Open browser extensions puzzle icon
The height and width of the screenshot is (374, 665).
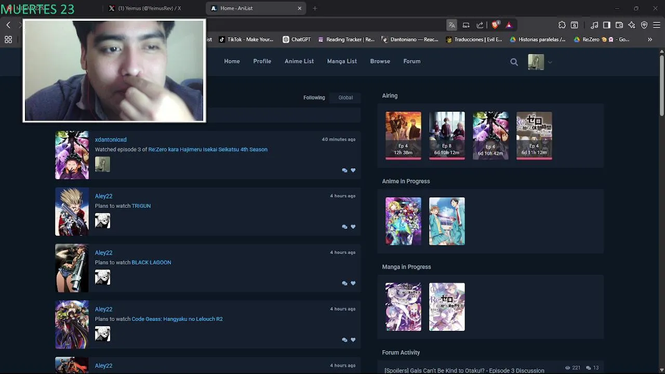click(x=562, y=25)
